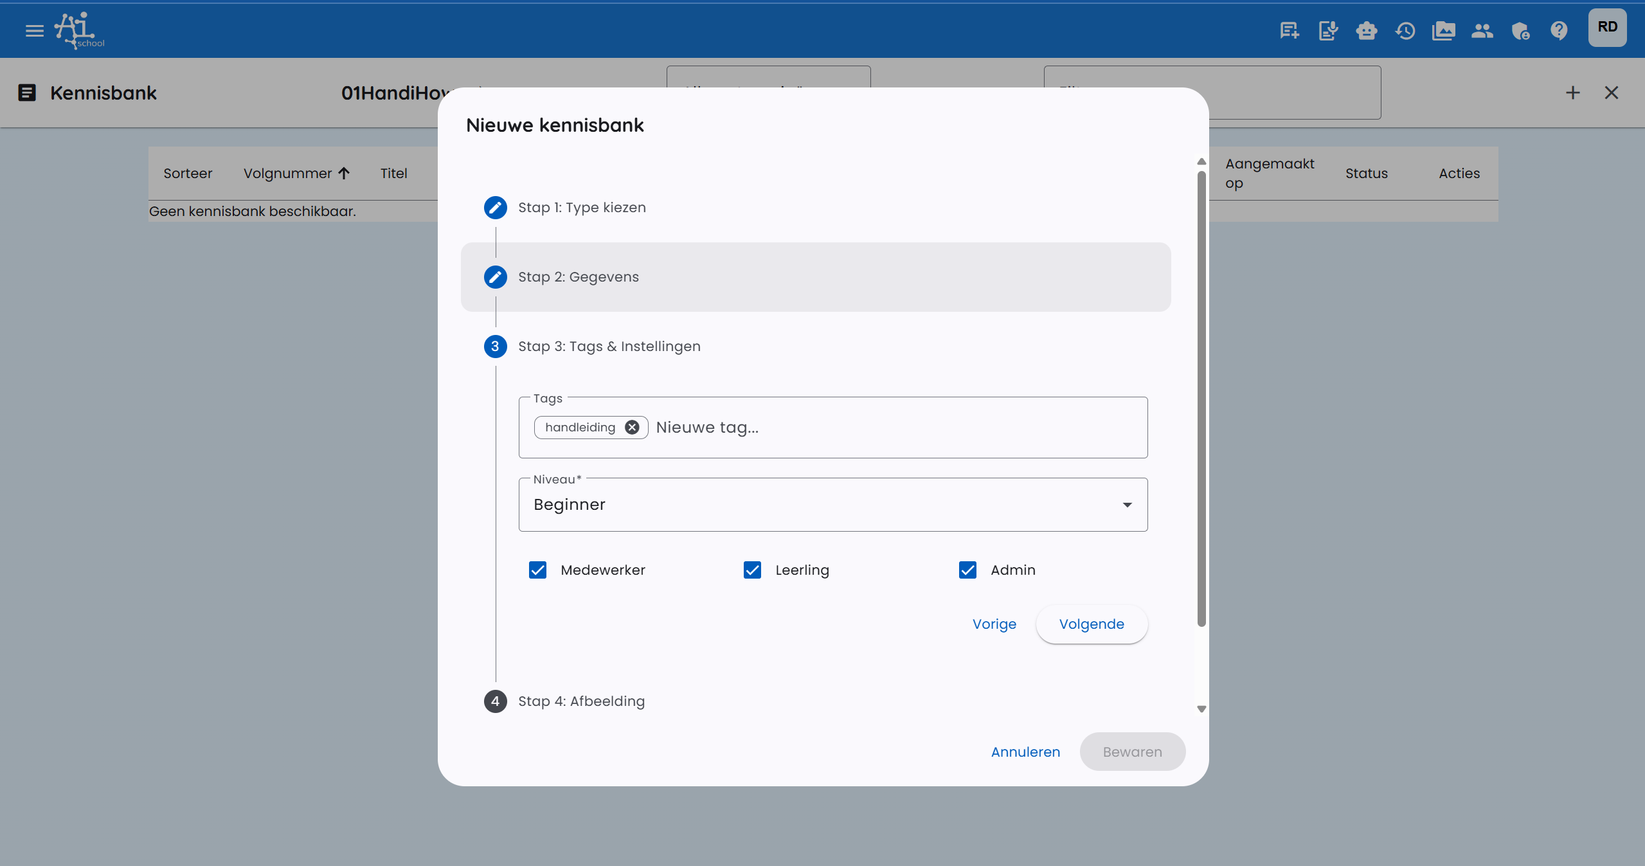Select the voice transcript icon
Screen dimensions: 1645x866
tap(1328, 30)
